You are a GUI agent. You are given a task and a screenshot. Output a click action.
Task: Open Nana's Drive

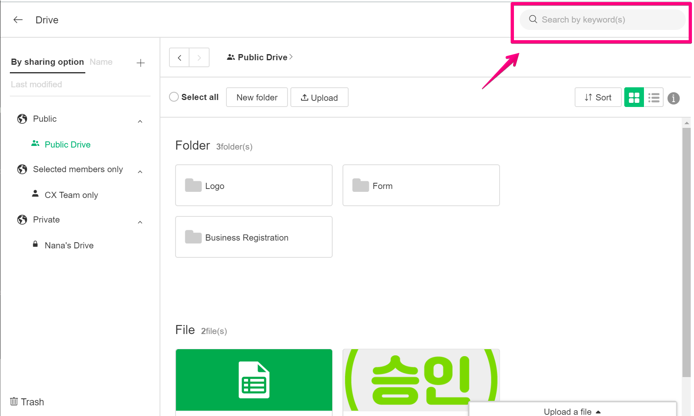click(x=69, y=246)
